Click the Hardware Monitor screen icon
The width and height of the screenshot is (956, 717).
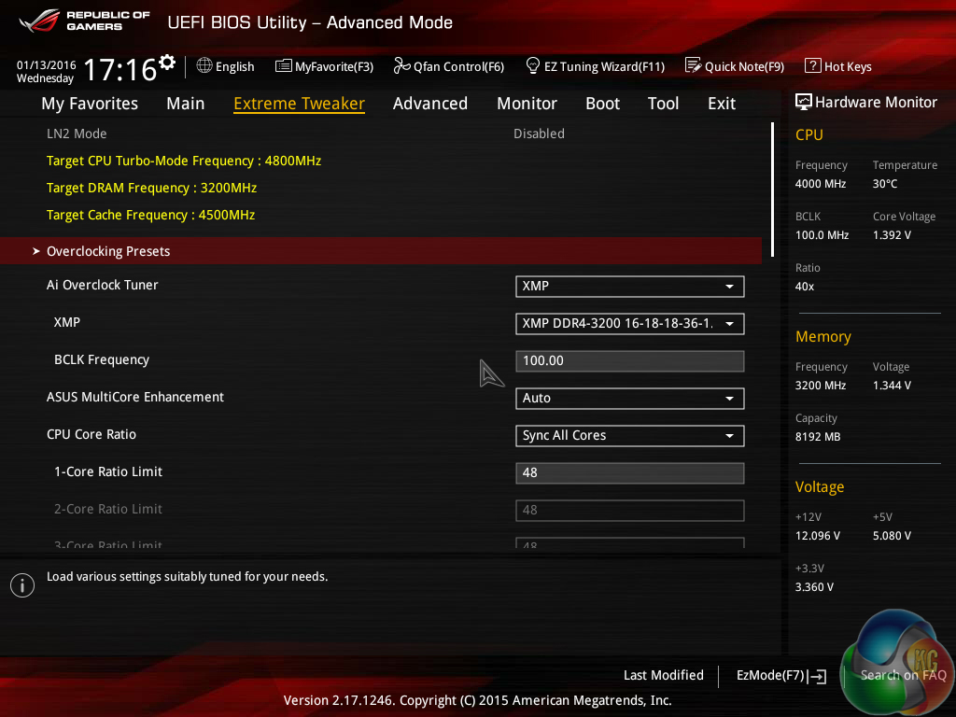(x=804, y=102)
